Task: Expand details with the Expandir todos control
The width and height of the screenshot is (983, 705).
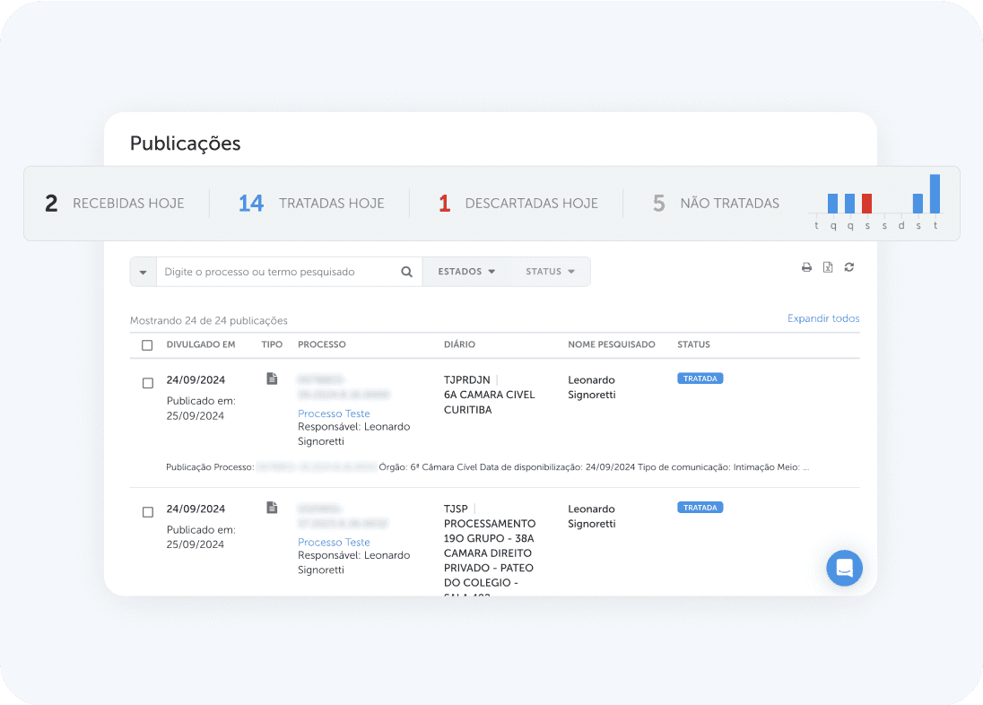Action: (x=823, y=318)
